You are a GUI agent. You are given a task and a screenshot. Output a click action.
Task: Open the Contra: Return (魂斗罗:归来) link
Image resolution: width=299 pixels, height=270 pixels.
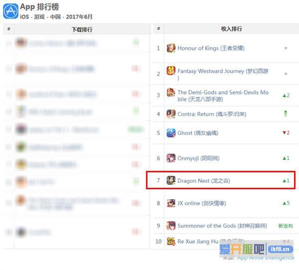coord(212,114)
